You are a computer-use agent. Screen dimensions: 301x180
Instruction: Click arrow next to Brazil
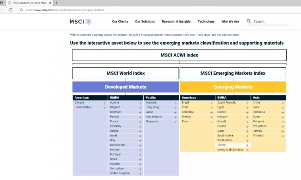[x=211, y=103]
